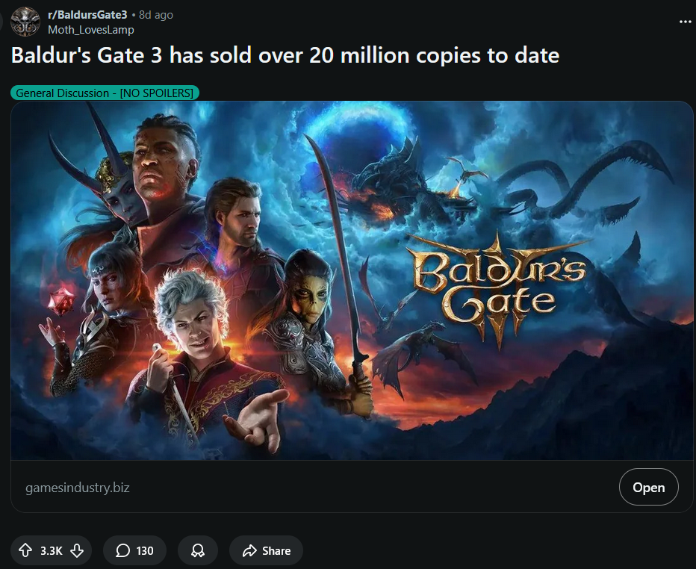Image resolution: width=696 pixels, height=569 pixels.
Task: Click the r/BaldursGate3 subreddit avatar
Action: tap(25, 22)
